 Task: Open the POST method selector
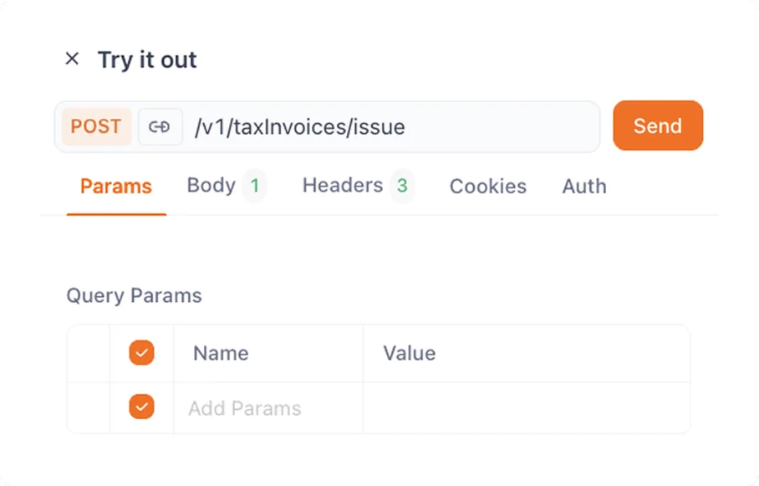pos(96,126)
